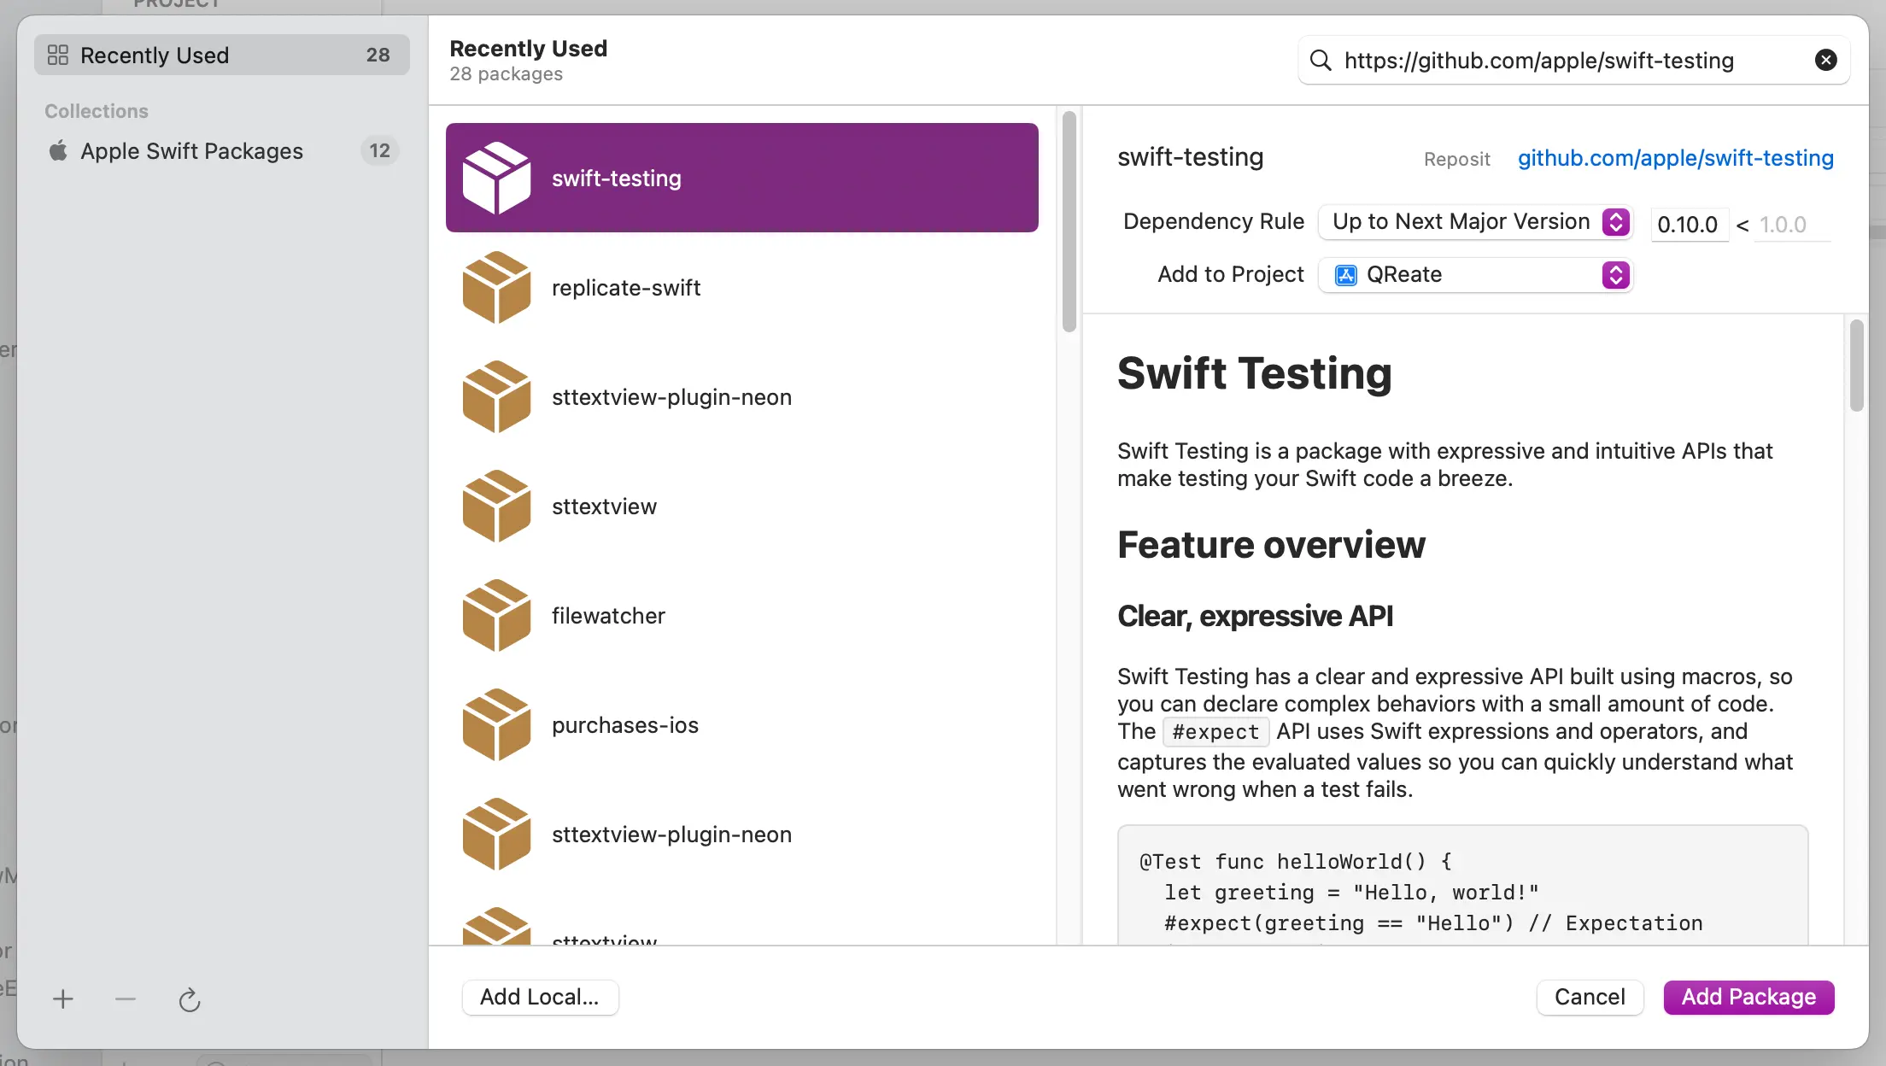Click the package list scrollbar
Viewport: 1886px width, 1066px height.
(1069, 222)
